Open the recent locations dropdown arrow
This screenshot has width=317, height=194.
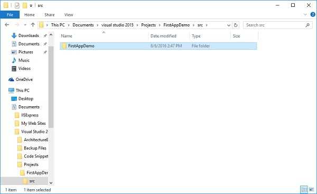pos(25,25)
